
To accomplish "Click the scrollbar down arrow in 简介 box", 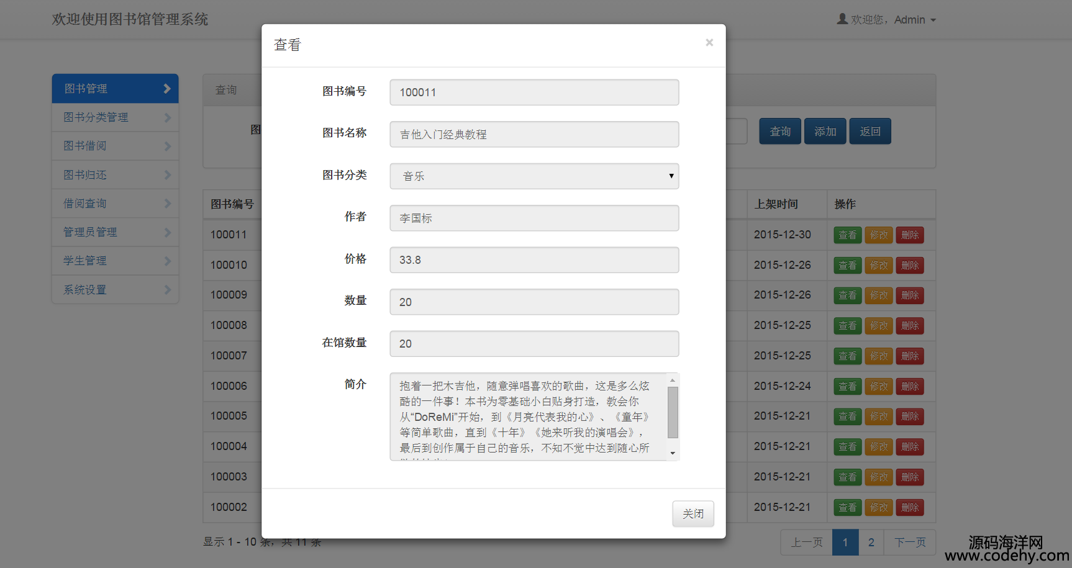I will point(673,453).
